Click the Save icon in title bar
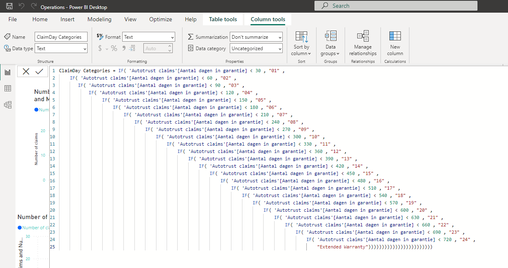The height and width of the screenshot is (268, 508). pyautogui.click(x=9, y=7)
